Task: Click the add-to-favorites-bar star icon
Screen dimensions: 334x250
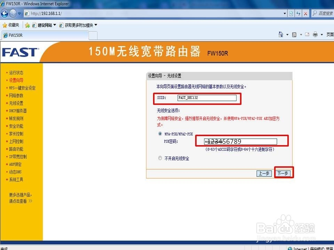Action: (27, 25)
